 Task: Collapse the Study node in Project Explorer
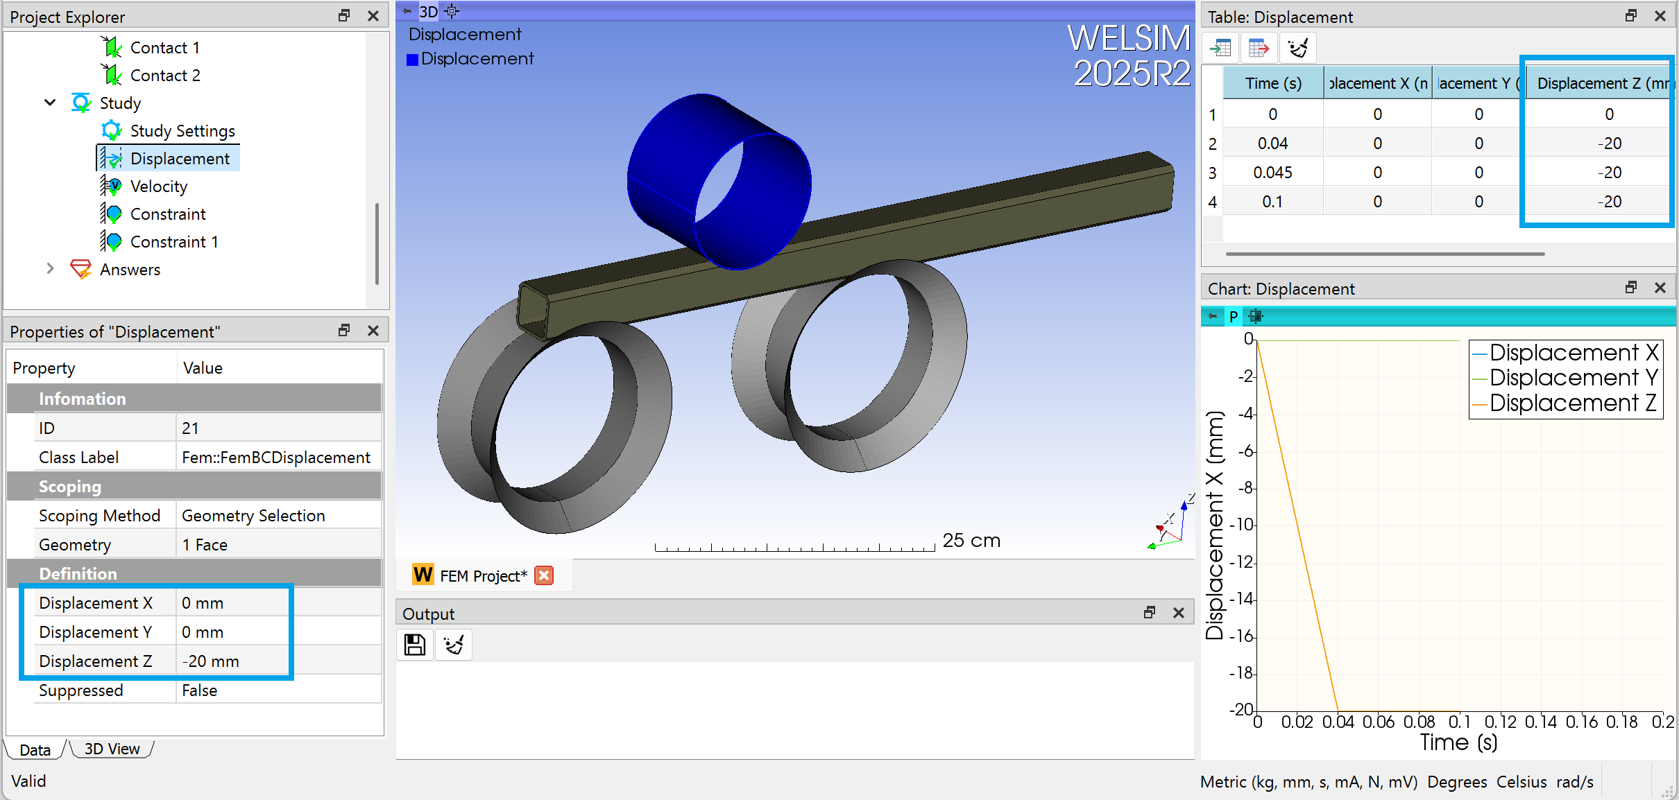click(x=49, y=103)
